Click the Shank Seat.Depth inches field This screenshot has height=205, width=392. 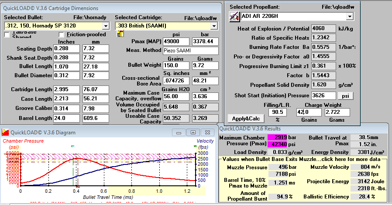66,58
